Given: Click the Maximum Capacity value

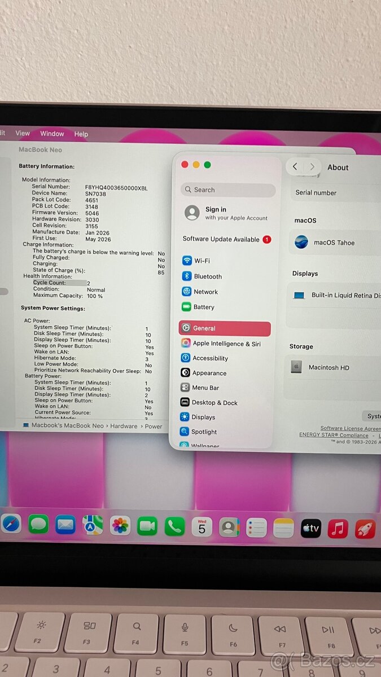Looking at the screenshot, I should (95, 296).
